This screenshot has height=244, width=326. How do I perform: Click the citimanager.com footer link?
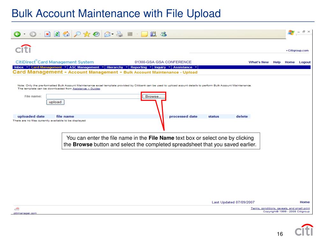coord(25,213)
